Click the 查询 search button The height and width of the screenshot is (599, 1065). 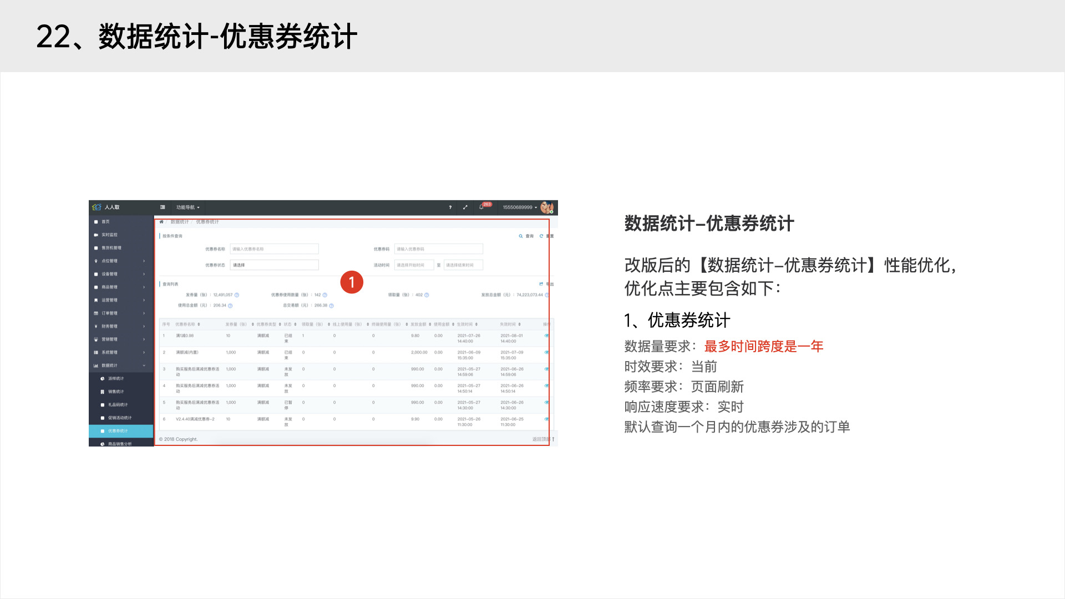click(526, 236)
